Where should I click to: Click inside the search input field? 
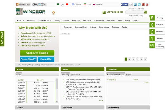[134, 12]
